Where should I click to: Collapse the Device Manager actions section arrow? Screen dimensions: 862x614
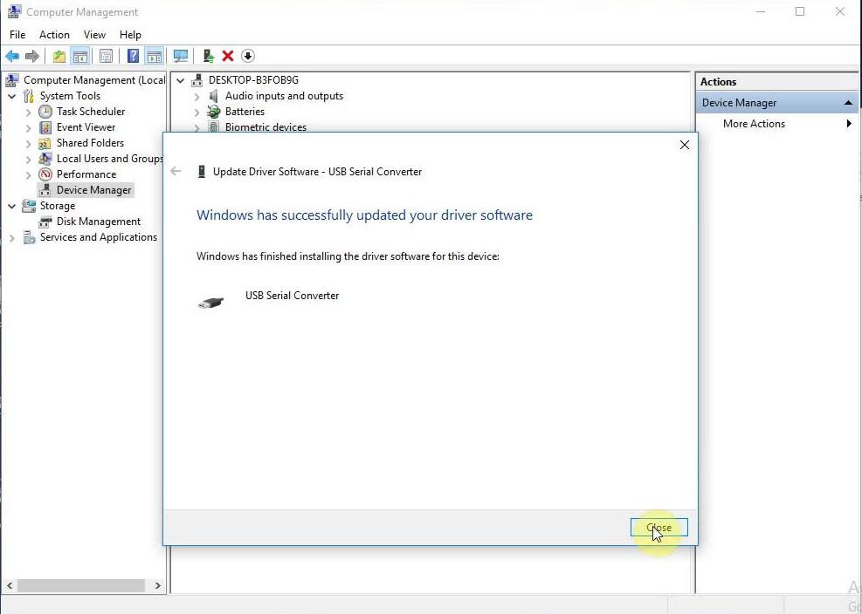[x=848, y=103]
